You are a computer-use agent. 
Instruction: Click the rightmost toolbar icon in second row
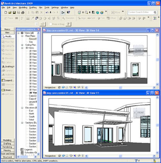click(x=155, y=18)
